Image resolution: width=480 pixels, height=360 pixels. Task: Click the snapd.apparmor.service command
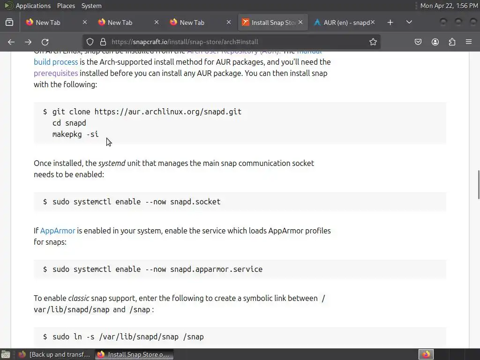(x=157, y=270)
